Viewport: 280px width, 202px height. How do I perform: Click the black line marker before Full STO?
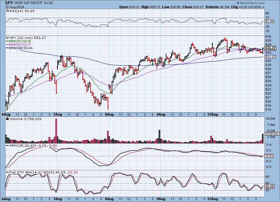point(7,172)
